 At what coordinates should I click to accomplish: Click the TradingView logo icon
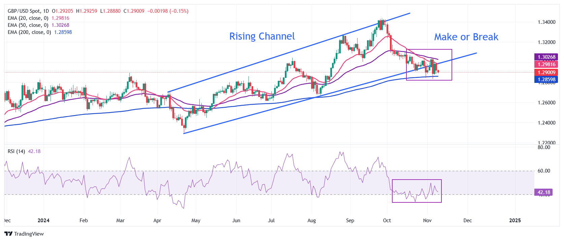[8, 234]
